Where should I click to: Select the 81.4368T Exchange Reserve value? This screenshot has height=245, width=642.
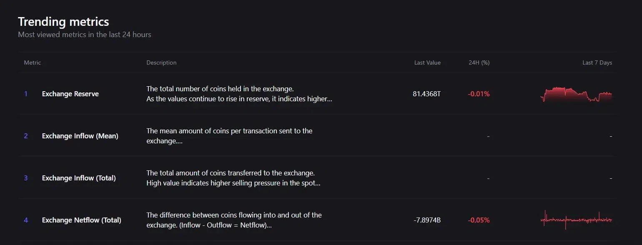pos(426,94)
